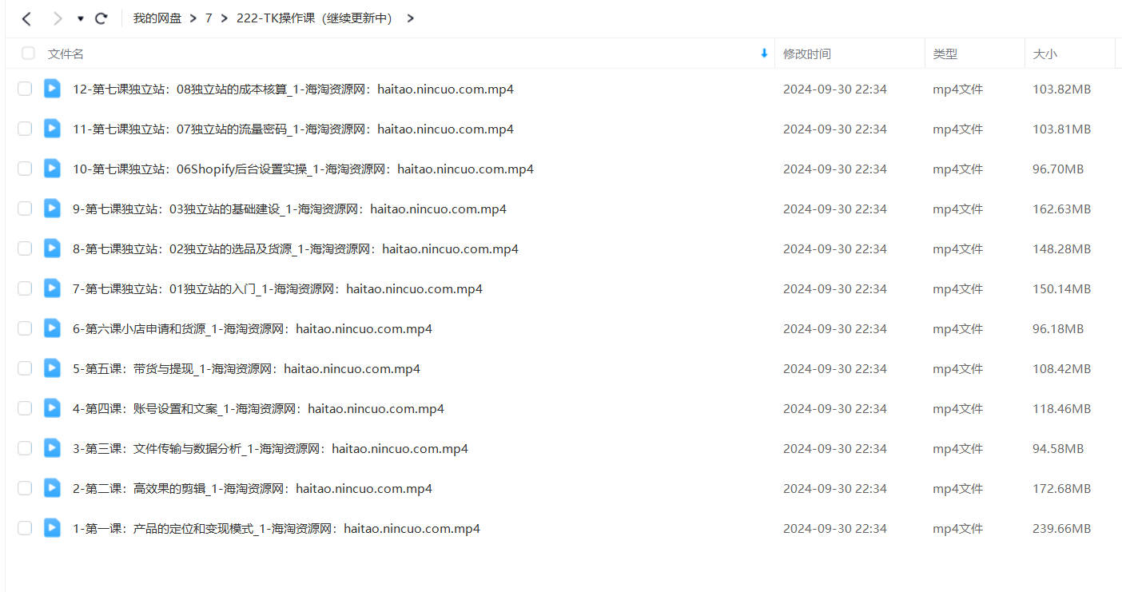The height and width of the screenshot is (592, 1122).
Task: Click video icon of 3-第三课 文件传输
Action: tap(52, 447)
